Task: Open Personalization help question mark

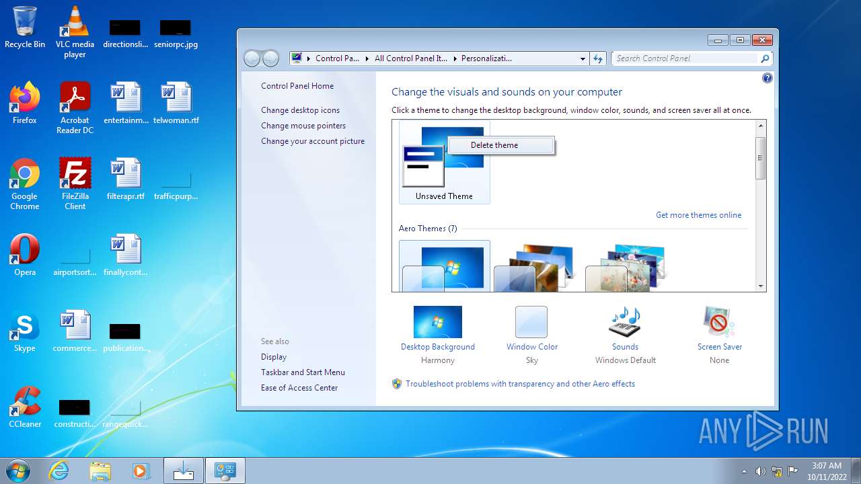Action: [768, 78]
